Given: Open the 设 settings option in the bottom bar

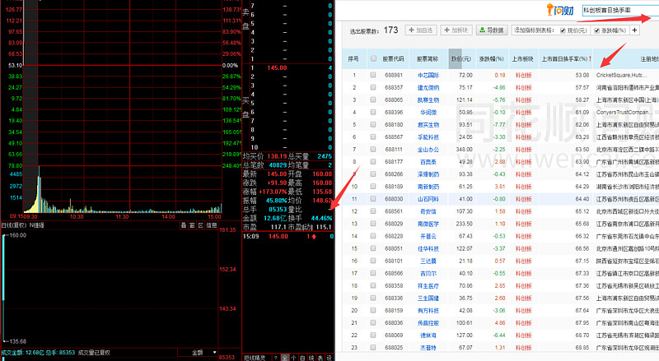Looking at the screenshot, I should point(329,358).
